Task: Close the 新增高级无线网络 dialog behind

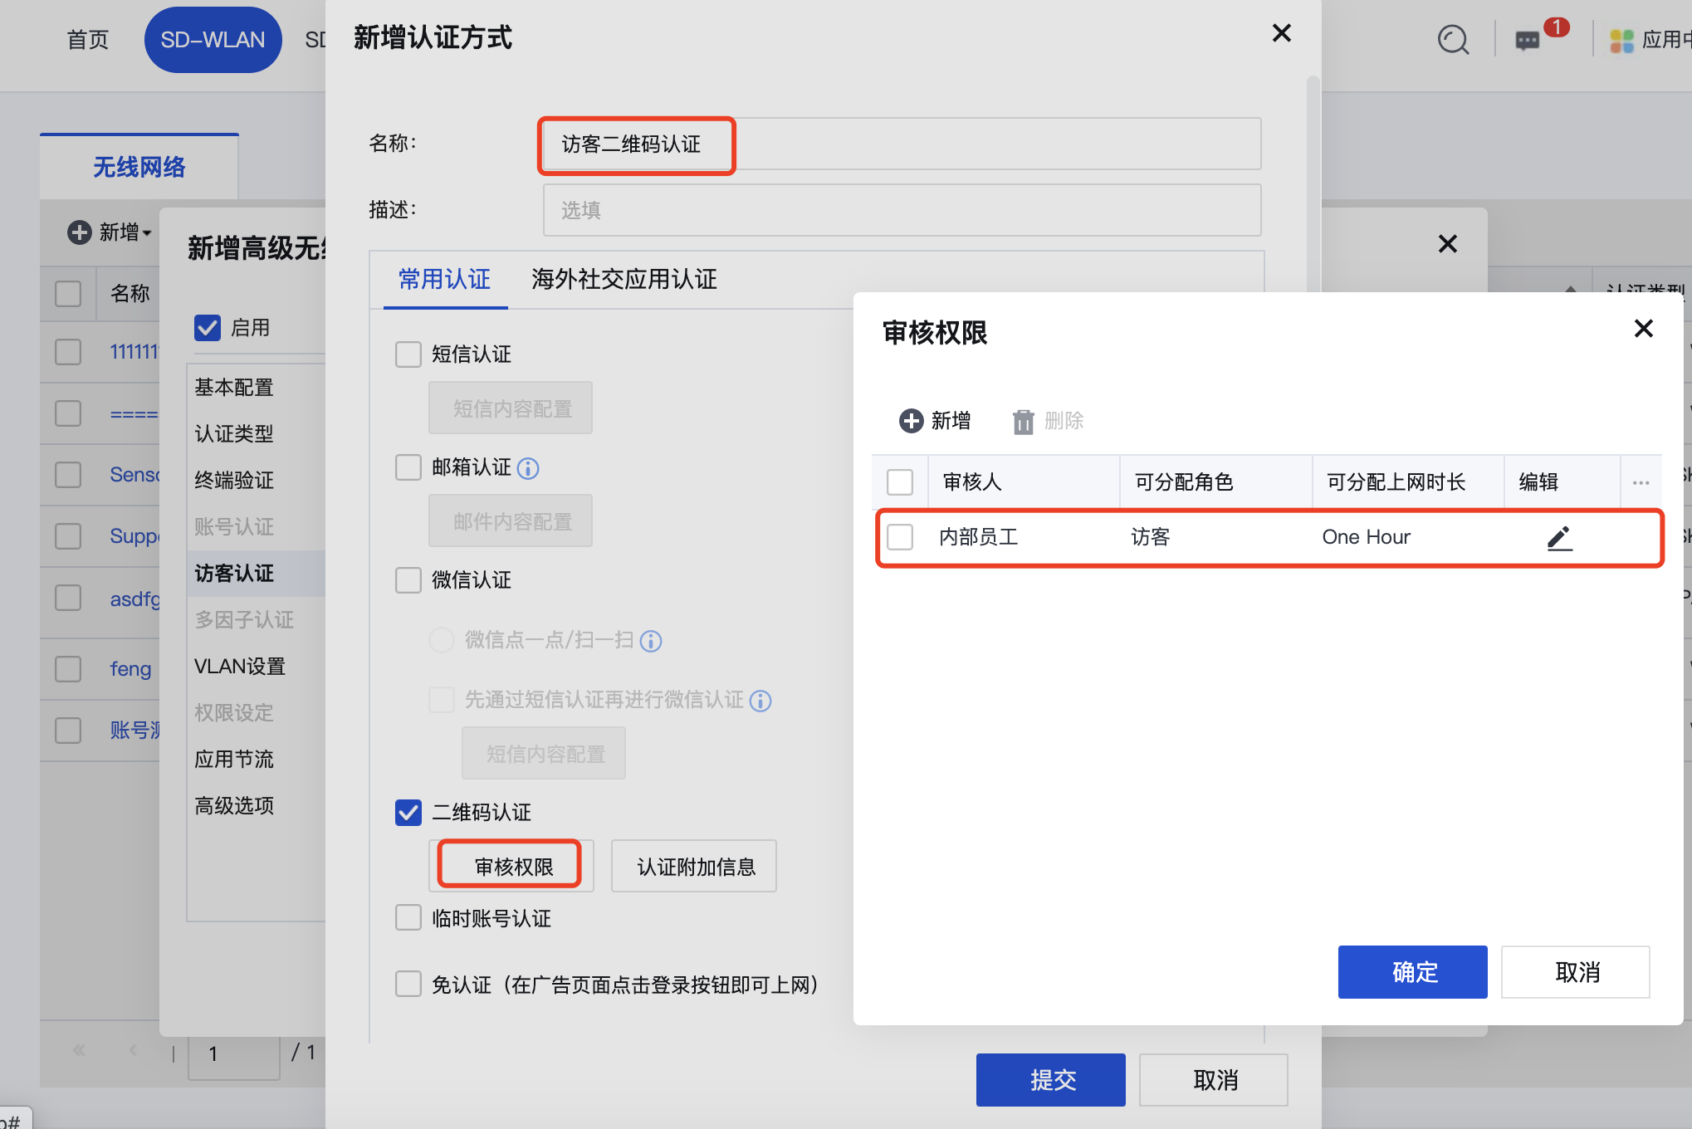Action: click(x=1447, y=244)
